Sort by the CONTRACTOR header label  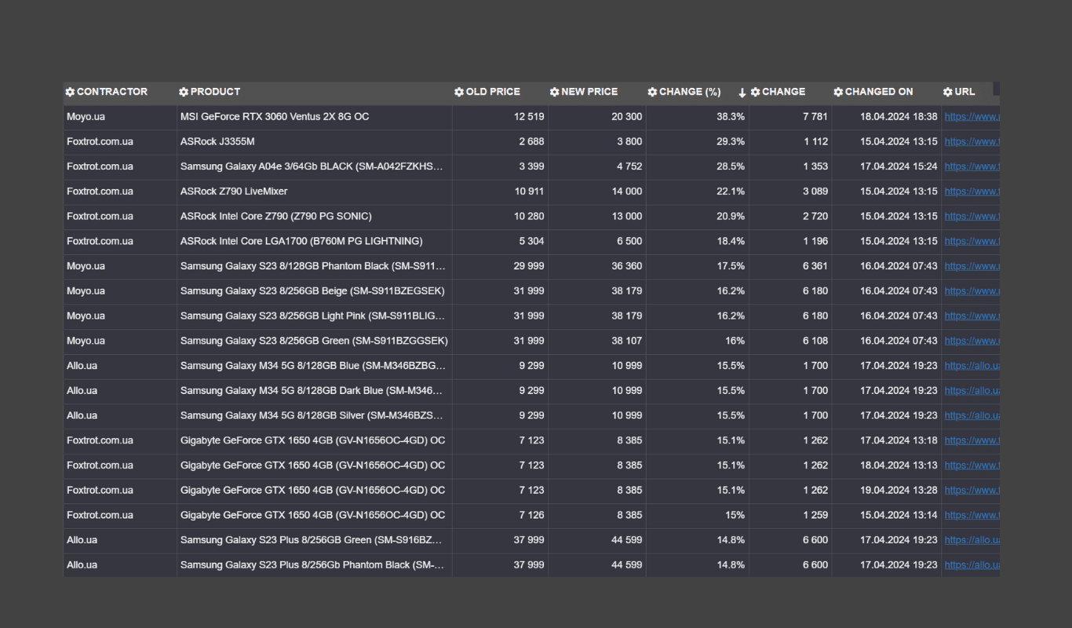pos(112,92)
